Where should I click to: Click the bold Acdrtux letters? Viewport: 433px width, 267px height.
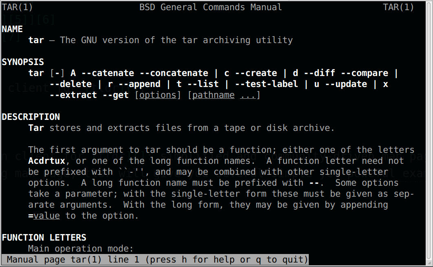pyautogui.click(x=47, y=161)
